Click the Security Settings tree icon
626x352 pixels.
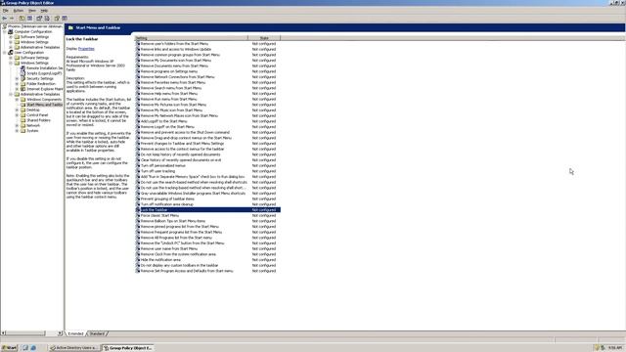click(22, 78)
